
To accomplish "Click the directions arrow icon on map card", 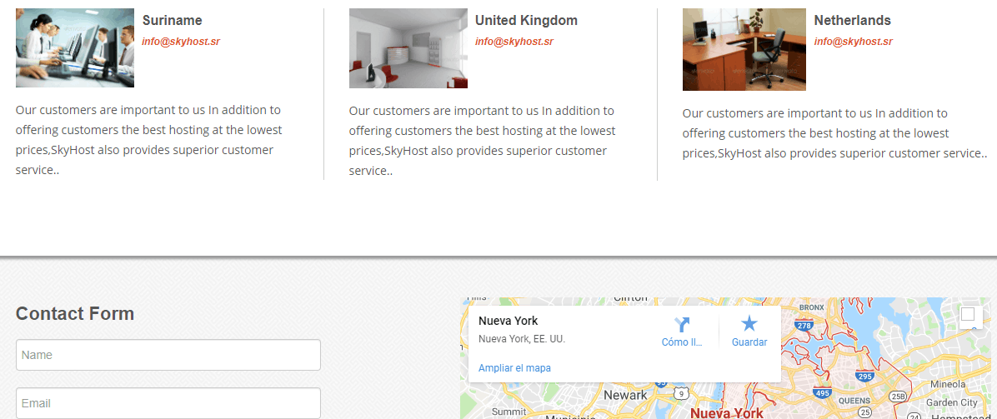I will click(682, 325).
